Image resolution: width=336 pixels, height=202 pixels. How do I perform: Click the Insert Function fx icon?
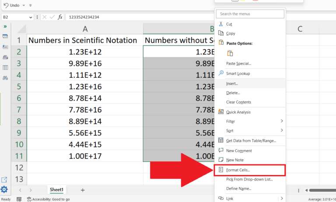coord(60,17)
